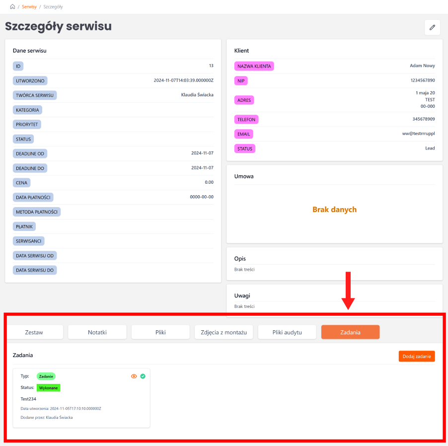The width and height of the screenshot is (448, 446).
Task: Switch to the Notatki tab
Action: (x=97, y=332)
